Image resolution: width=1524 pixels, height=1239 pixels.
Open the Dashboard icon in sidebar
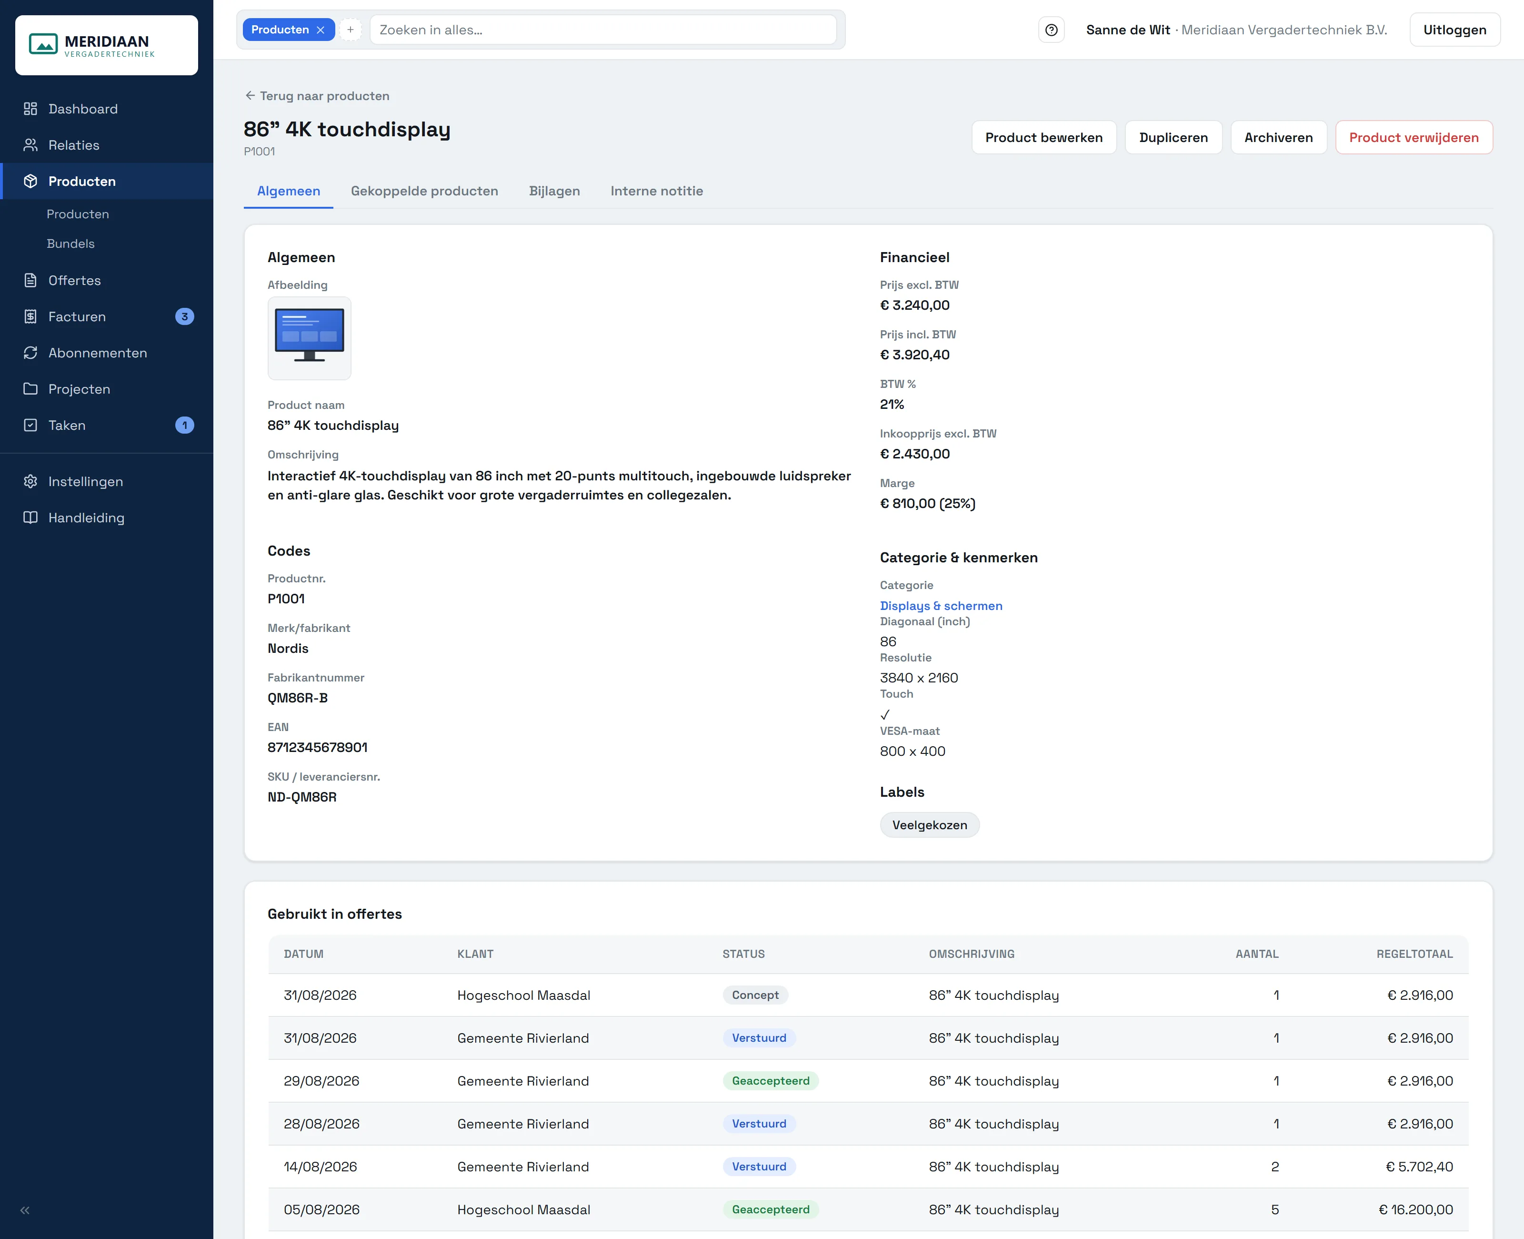(30, 109)
